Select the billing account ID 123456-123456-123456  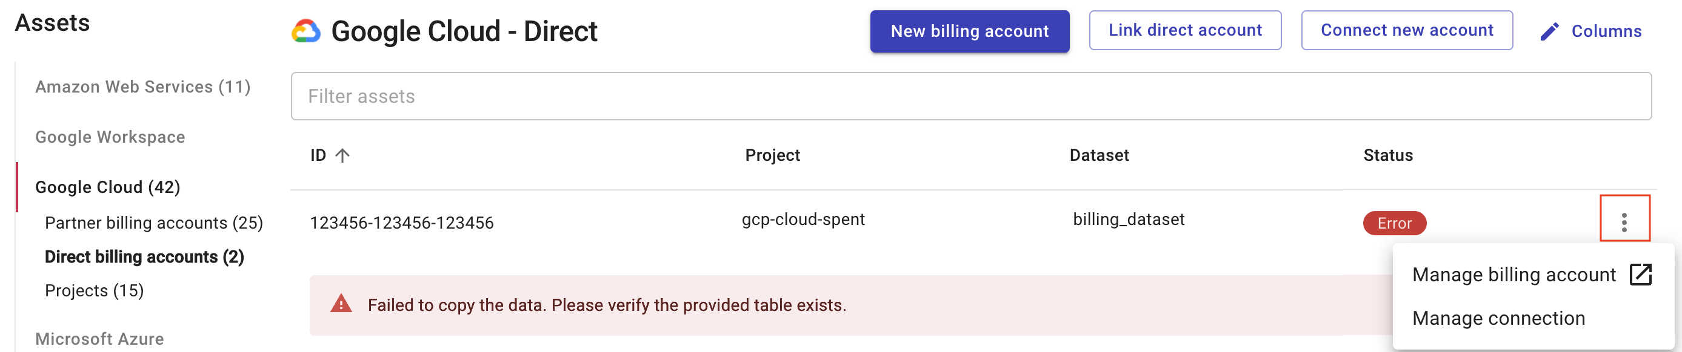coord(402,221)
